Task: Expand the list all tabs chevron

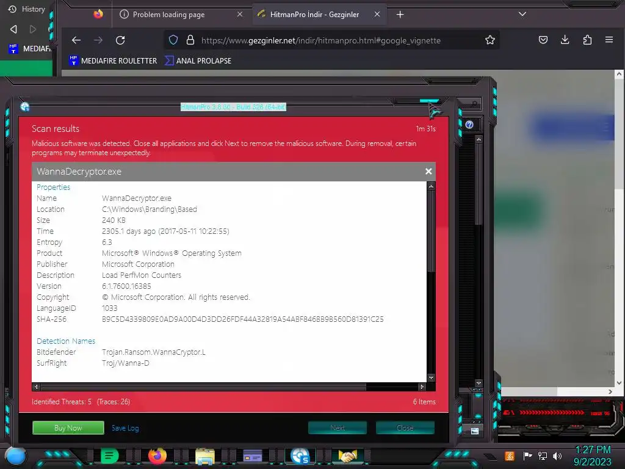Action: coord(522,14)
